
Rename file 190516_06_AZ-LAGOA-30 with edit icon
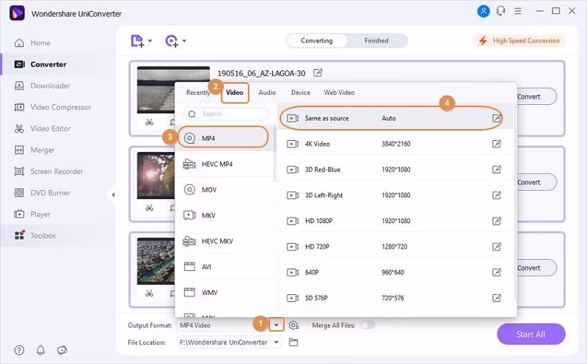(x=318, y=73)
